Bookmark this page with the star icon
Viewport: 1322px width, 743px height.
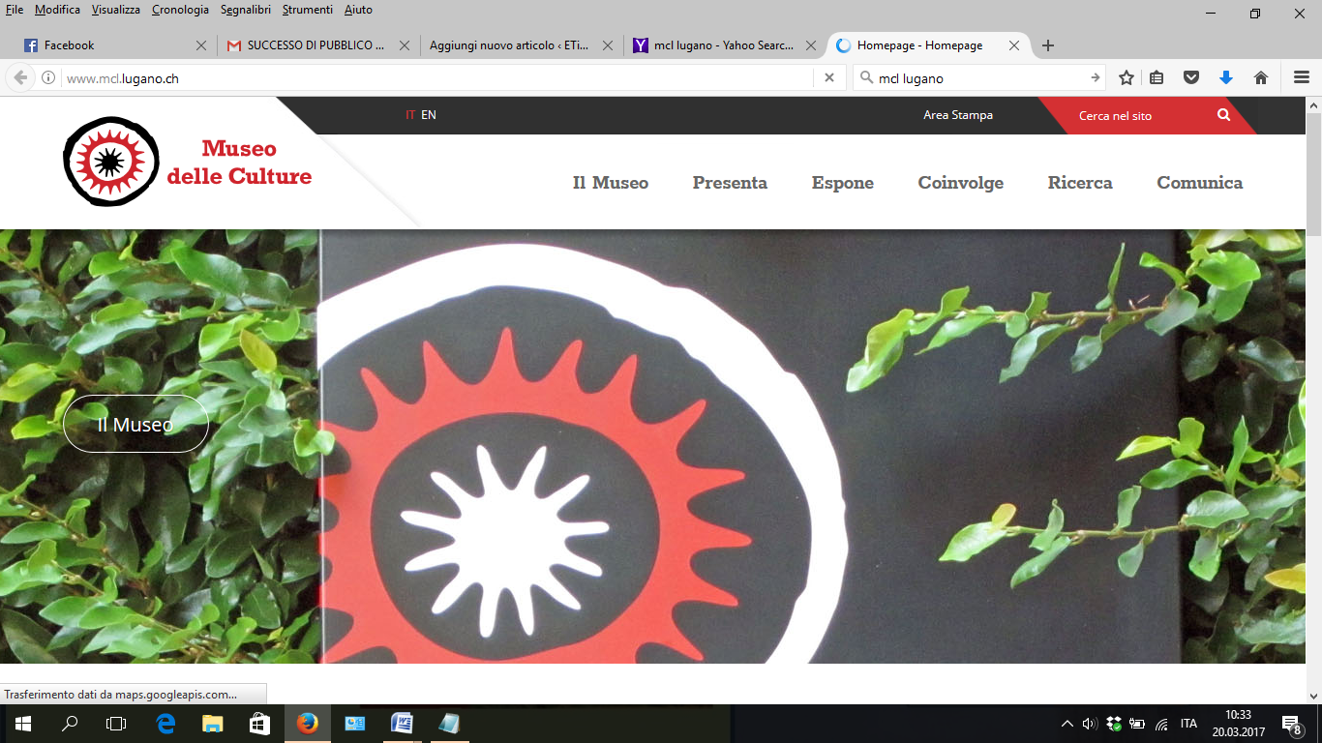(x=1127, y=78)
